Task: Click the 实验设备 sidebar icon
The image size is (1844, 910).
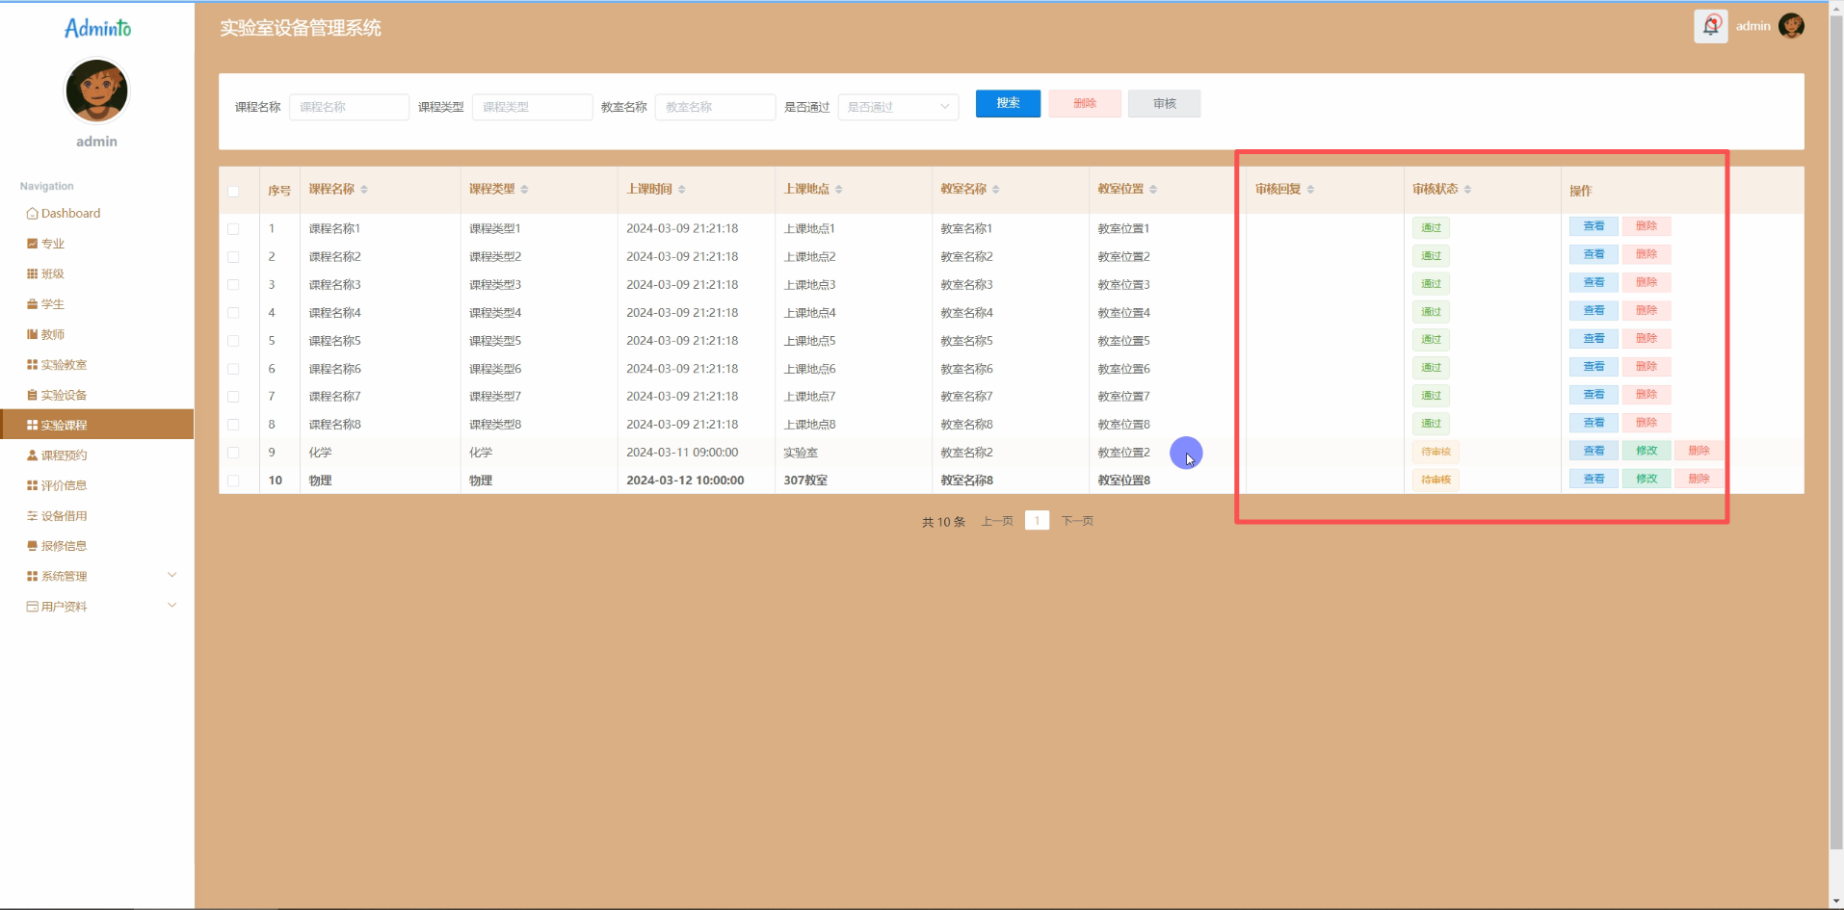Action: [x=32, y=395]
